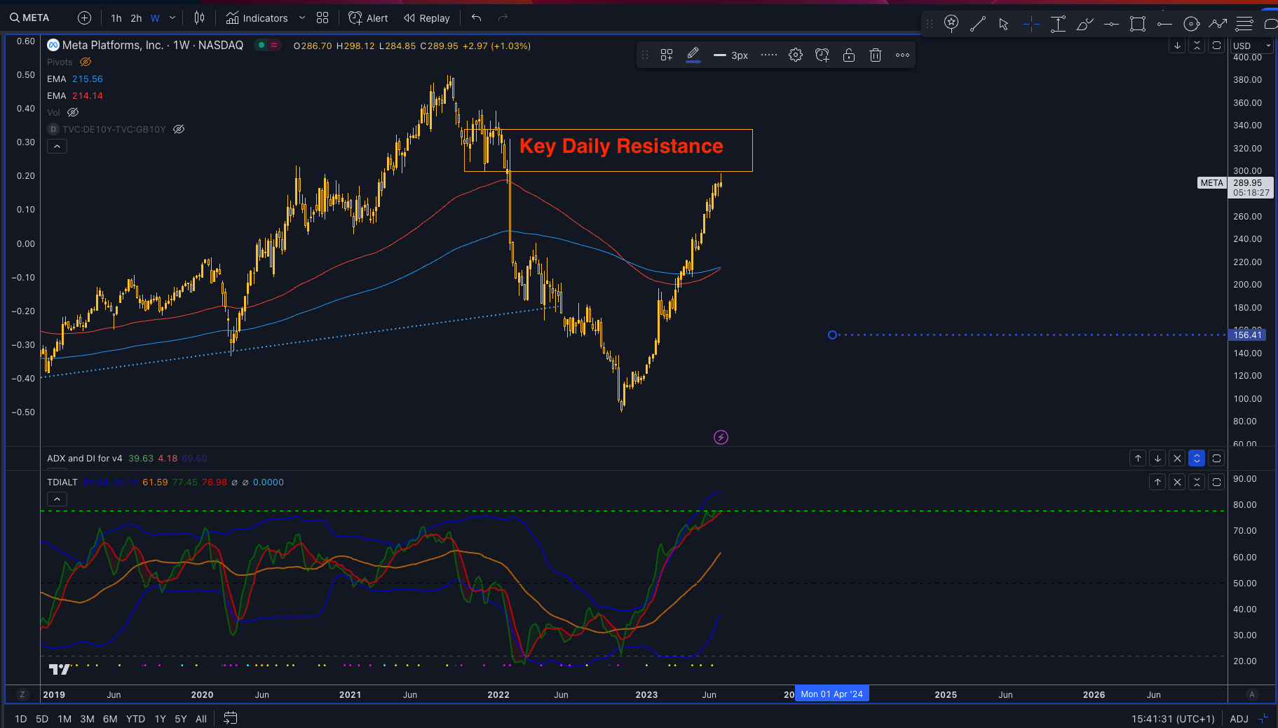Toggle DE10Y-GB10Y spread visibility eye

point(179,129)
